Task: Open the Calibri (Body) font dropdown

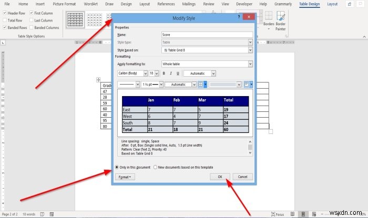Action: (x=146, y=74)
